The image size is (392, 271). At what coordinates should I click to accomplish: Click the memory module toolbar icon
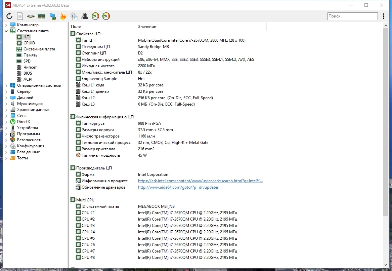click(x=42, y=16)
